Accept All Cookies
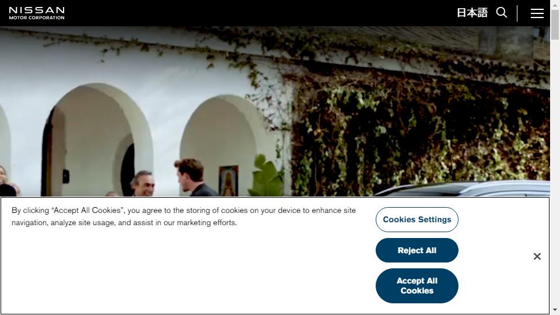This screenshot has width=560, height=315. click(x=416, y=286)
